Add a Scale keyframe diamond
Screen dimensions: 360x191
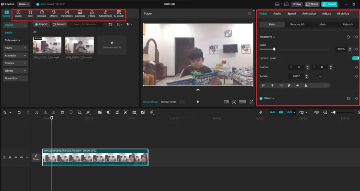tap(356, 49)
